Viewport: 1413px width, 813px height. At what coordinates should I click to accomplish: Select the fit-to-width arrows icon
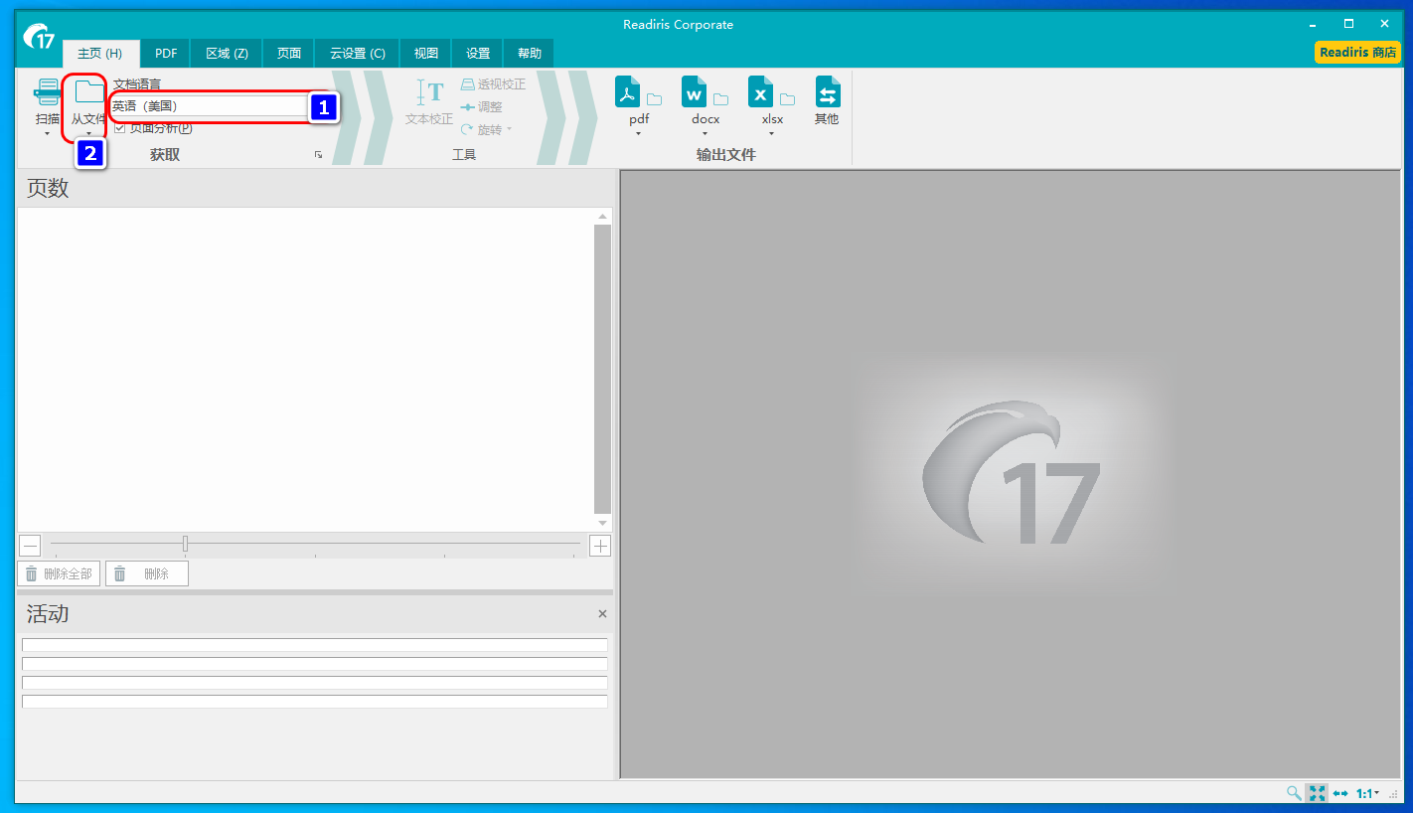(x=1340, y=793)
